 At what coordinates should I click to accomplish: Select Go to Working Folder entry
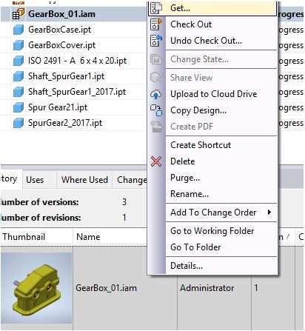212,231
